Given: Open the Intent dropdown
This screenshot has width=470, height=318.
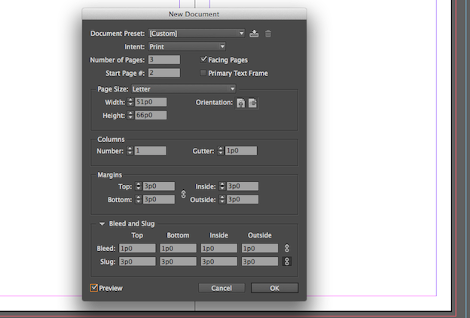Looking at the screenshot, I should pos(186,47).
